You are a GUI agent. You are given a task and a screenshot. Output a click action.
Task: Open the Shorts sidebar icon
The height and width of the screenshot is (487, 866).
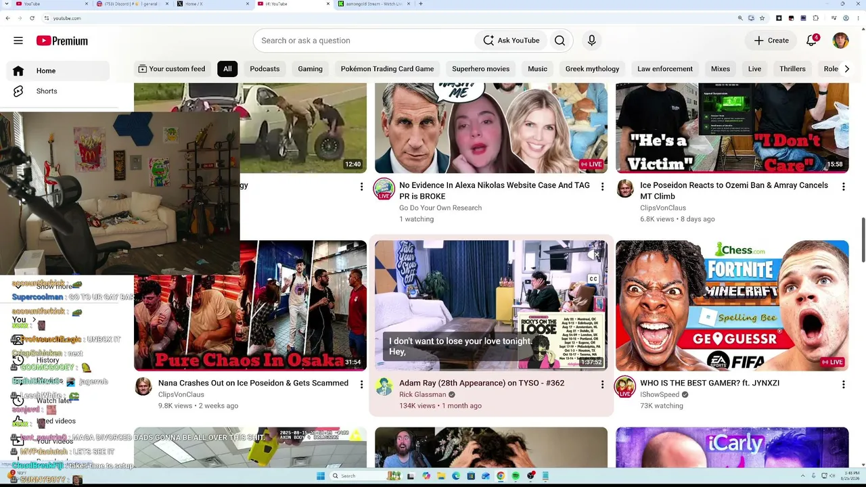[18, 91]
